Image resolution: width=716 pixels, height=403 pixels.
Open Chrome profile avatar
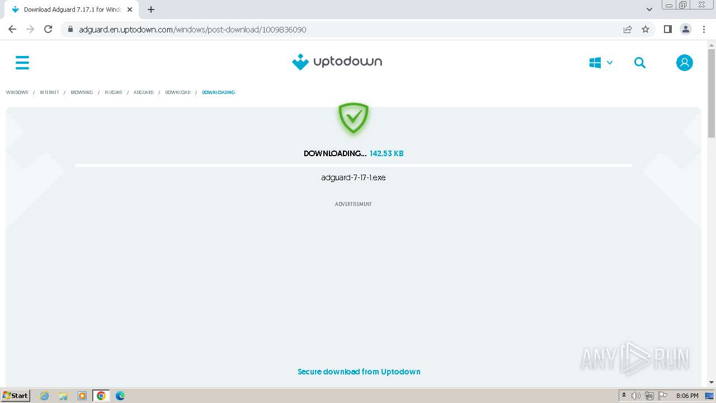click(686, 29)
